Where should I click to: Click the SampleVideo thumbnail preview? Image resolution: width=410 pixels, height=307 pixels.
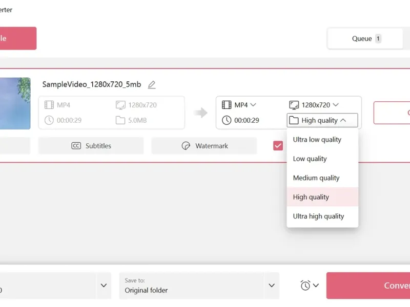pyautogui.click(x=15, y=103)
